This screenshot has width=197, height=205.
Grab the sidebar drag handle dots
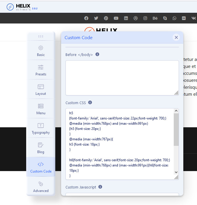coord(41,36)
